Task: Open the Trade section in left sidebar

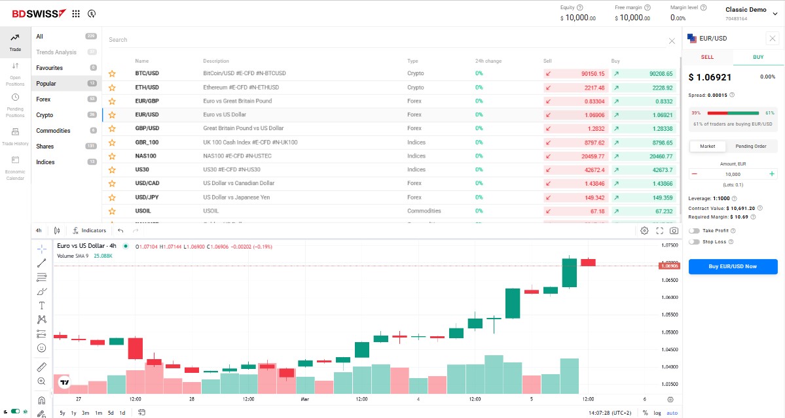Action: pos(16,43)
